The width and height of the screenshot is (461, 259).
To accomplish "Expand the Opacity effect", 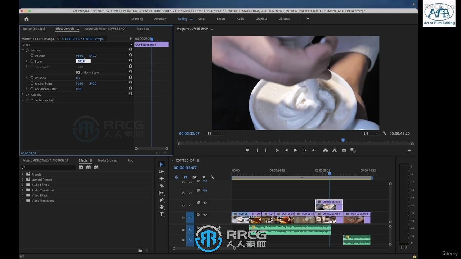I will click(23, 95).
